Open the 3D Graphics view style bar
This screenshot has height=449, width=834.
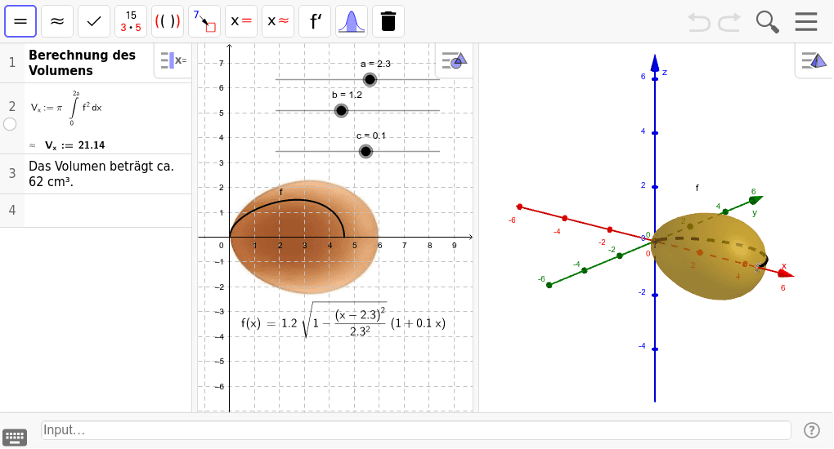coord(814,60)
